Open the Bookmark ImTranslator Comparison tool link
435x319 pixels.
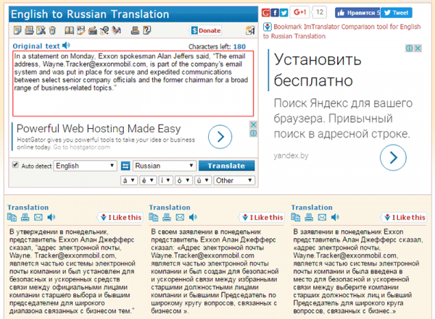click(341, 31)
